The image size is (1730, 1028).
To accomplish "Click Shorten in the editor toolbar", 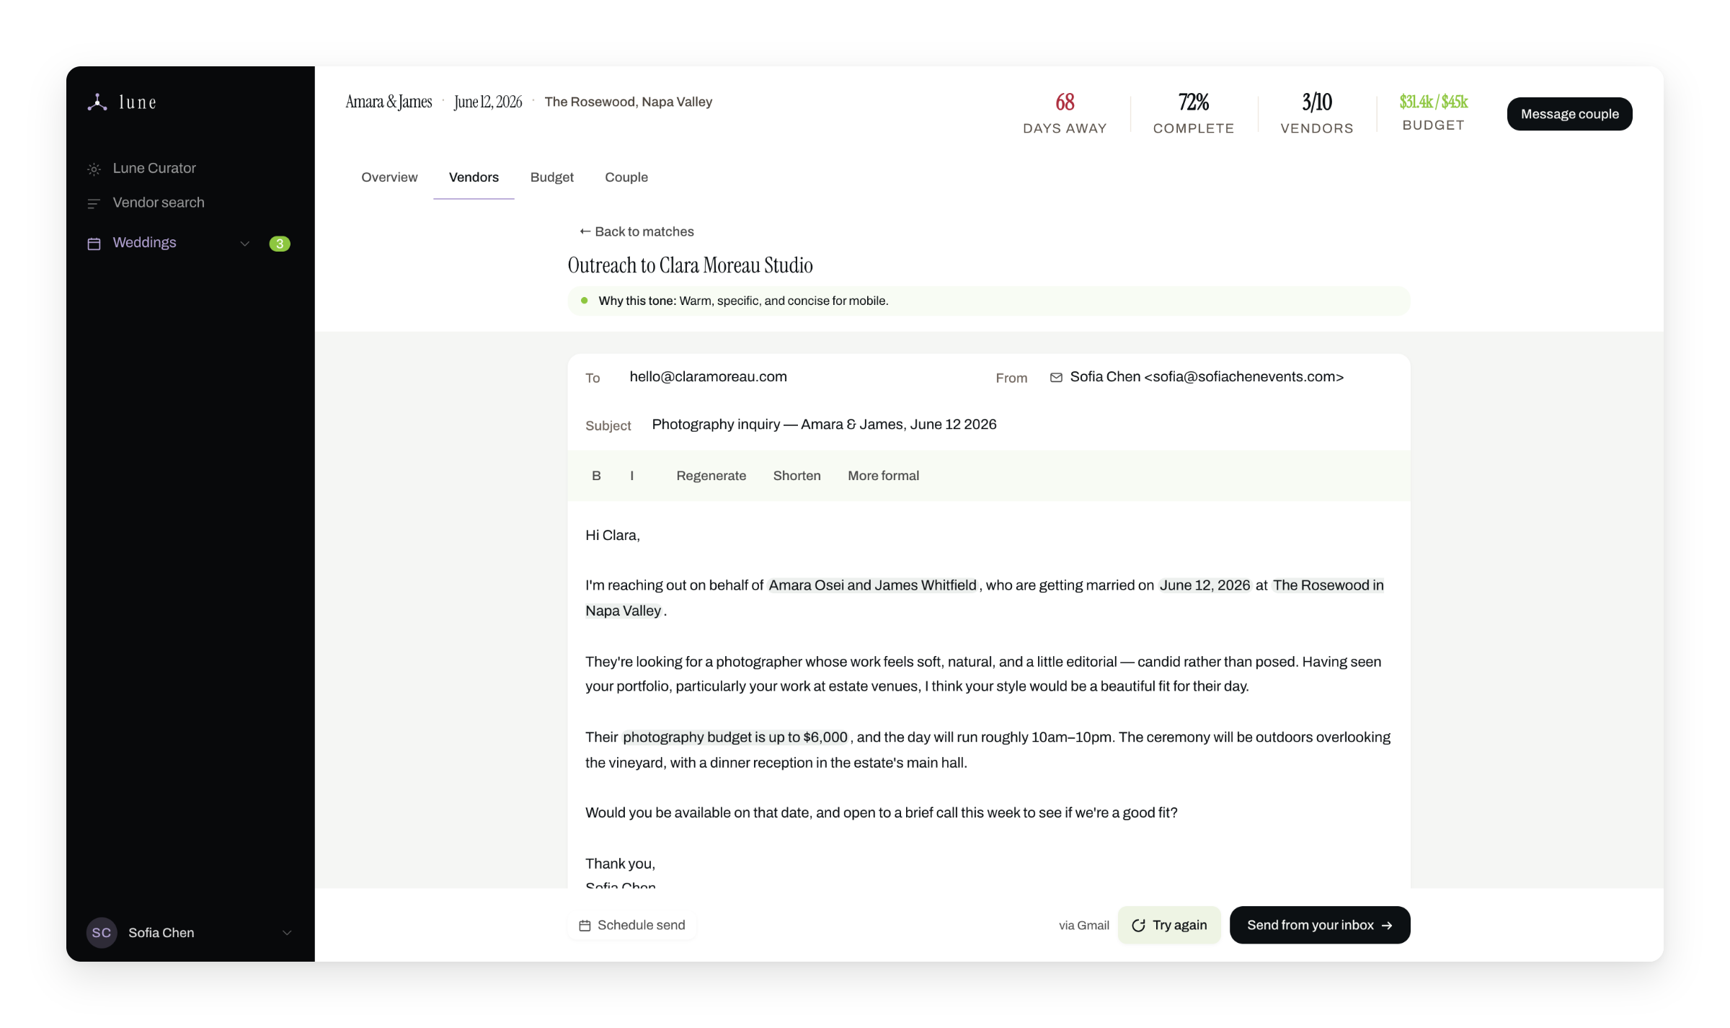I will tap(797, 476).
